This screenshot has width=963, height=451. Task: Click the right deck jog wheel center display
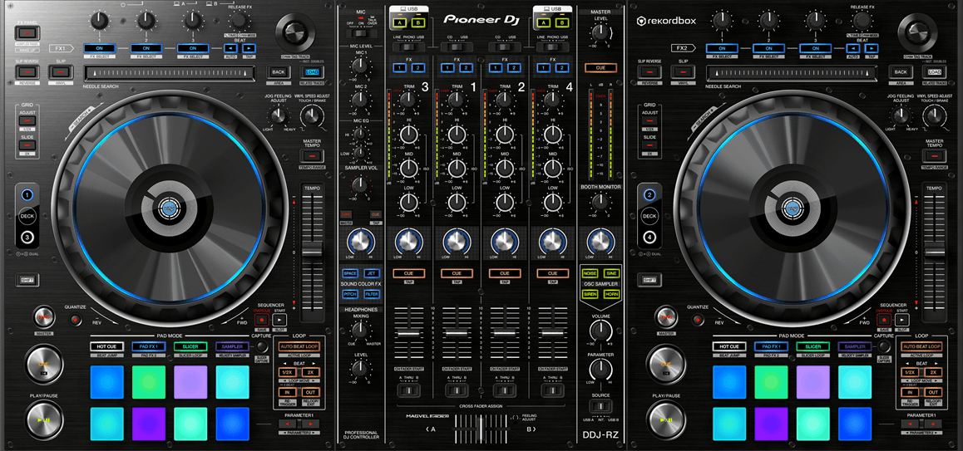point(793,209)
